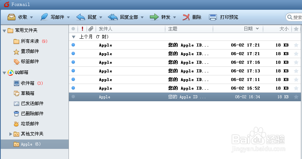Click the 常用文件夹 folder icon
302x159 pixels.
[11, 30]
